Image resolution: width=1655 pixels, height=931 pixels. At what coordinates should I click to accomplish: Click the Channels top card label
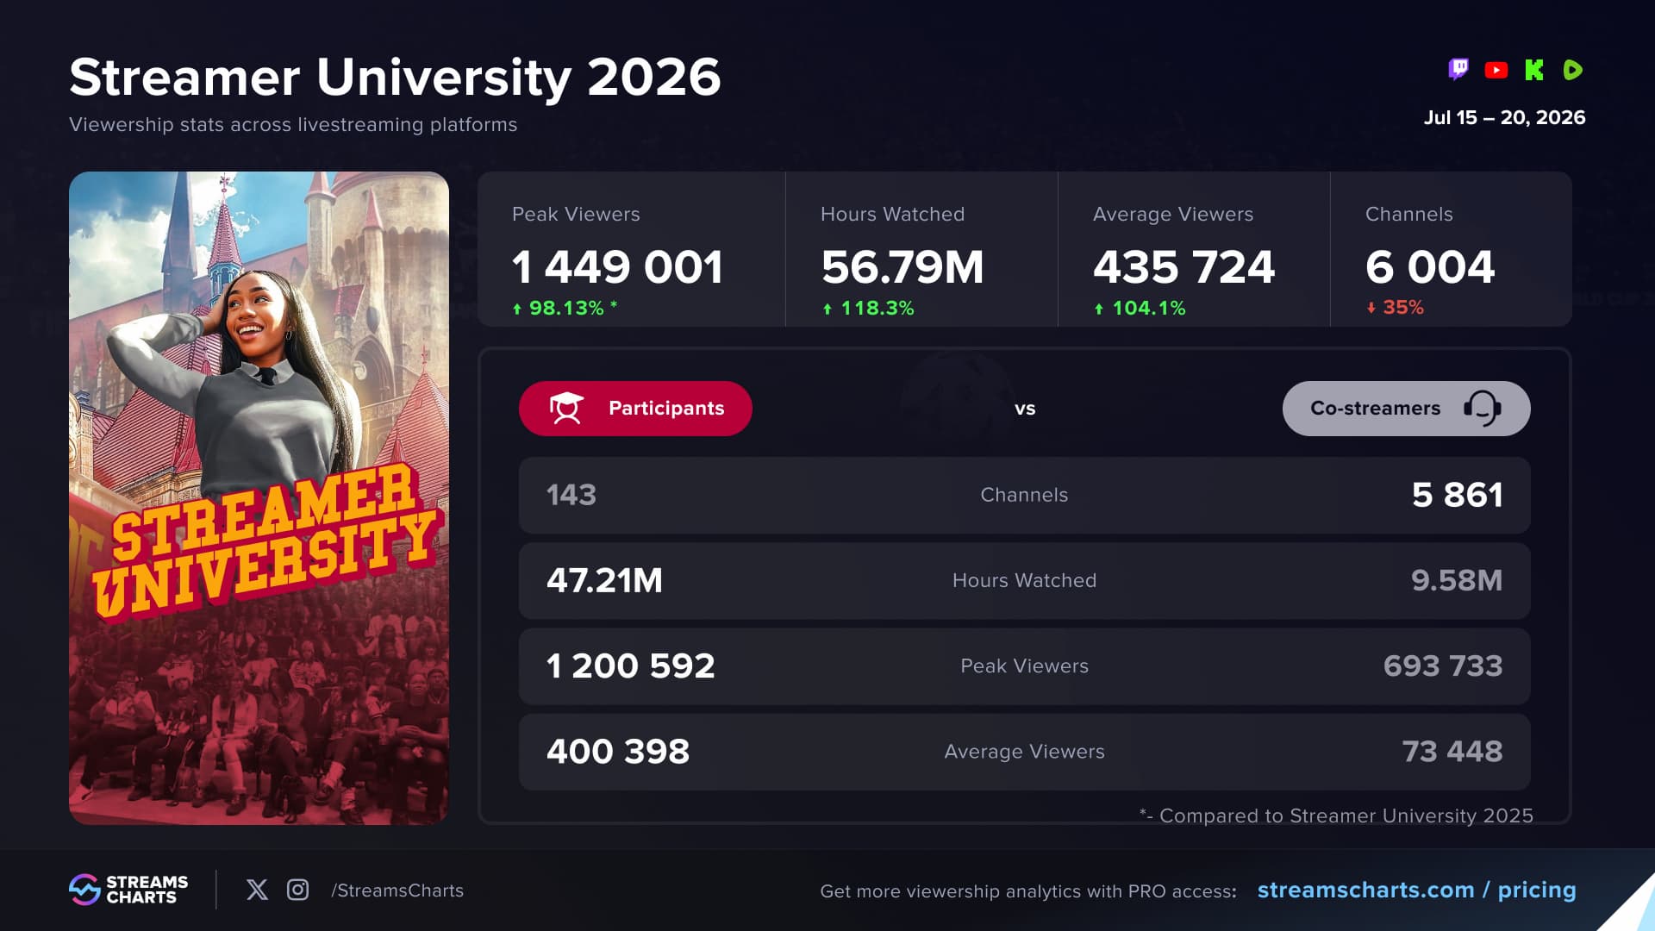[1408, 214]
